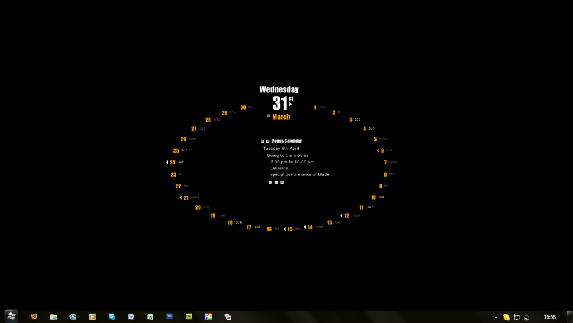Screen dimensions: 573x323
Task: Open the network tray icon
Action: [x=516, y=317]
